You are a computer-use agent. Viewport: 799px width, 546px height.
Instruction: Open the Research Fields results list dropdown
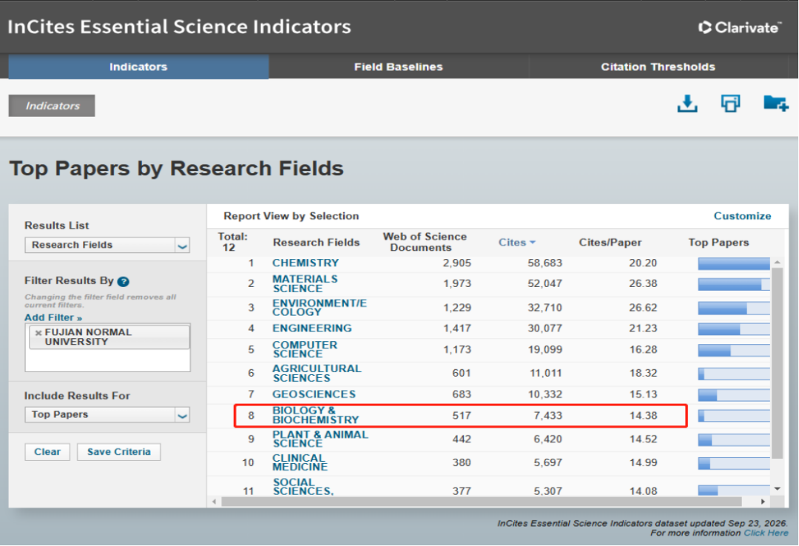pos(107,245)
